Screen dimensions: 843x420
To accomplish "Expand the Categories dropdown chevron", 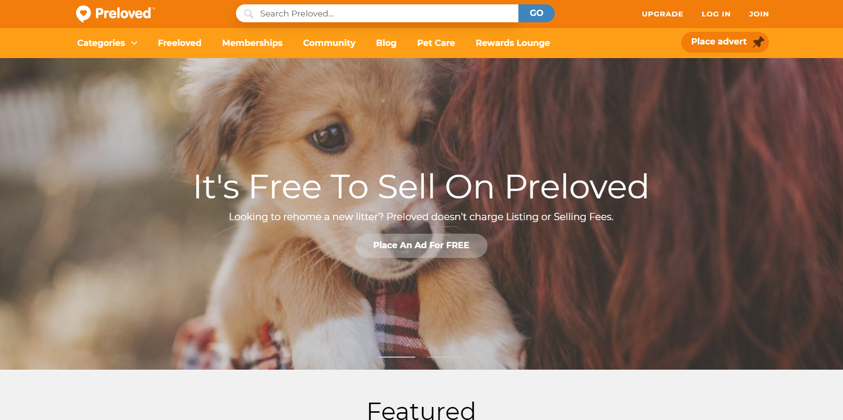I will click(134, 43).
